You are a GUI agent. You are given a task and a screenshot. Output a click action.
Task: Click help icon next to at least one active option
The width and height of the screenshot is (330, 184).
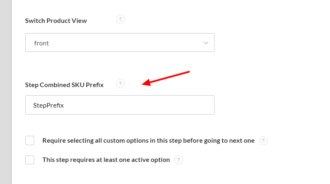point(179,160)
